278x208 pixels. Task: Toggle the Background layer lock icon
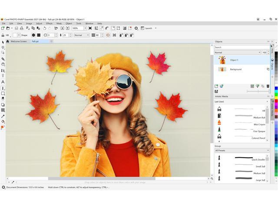tap(268, 69)
